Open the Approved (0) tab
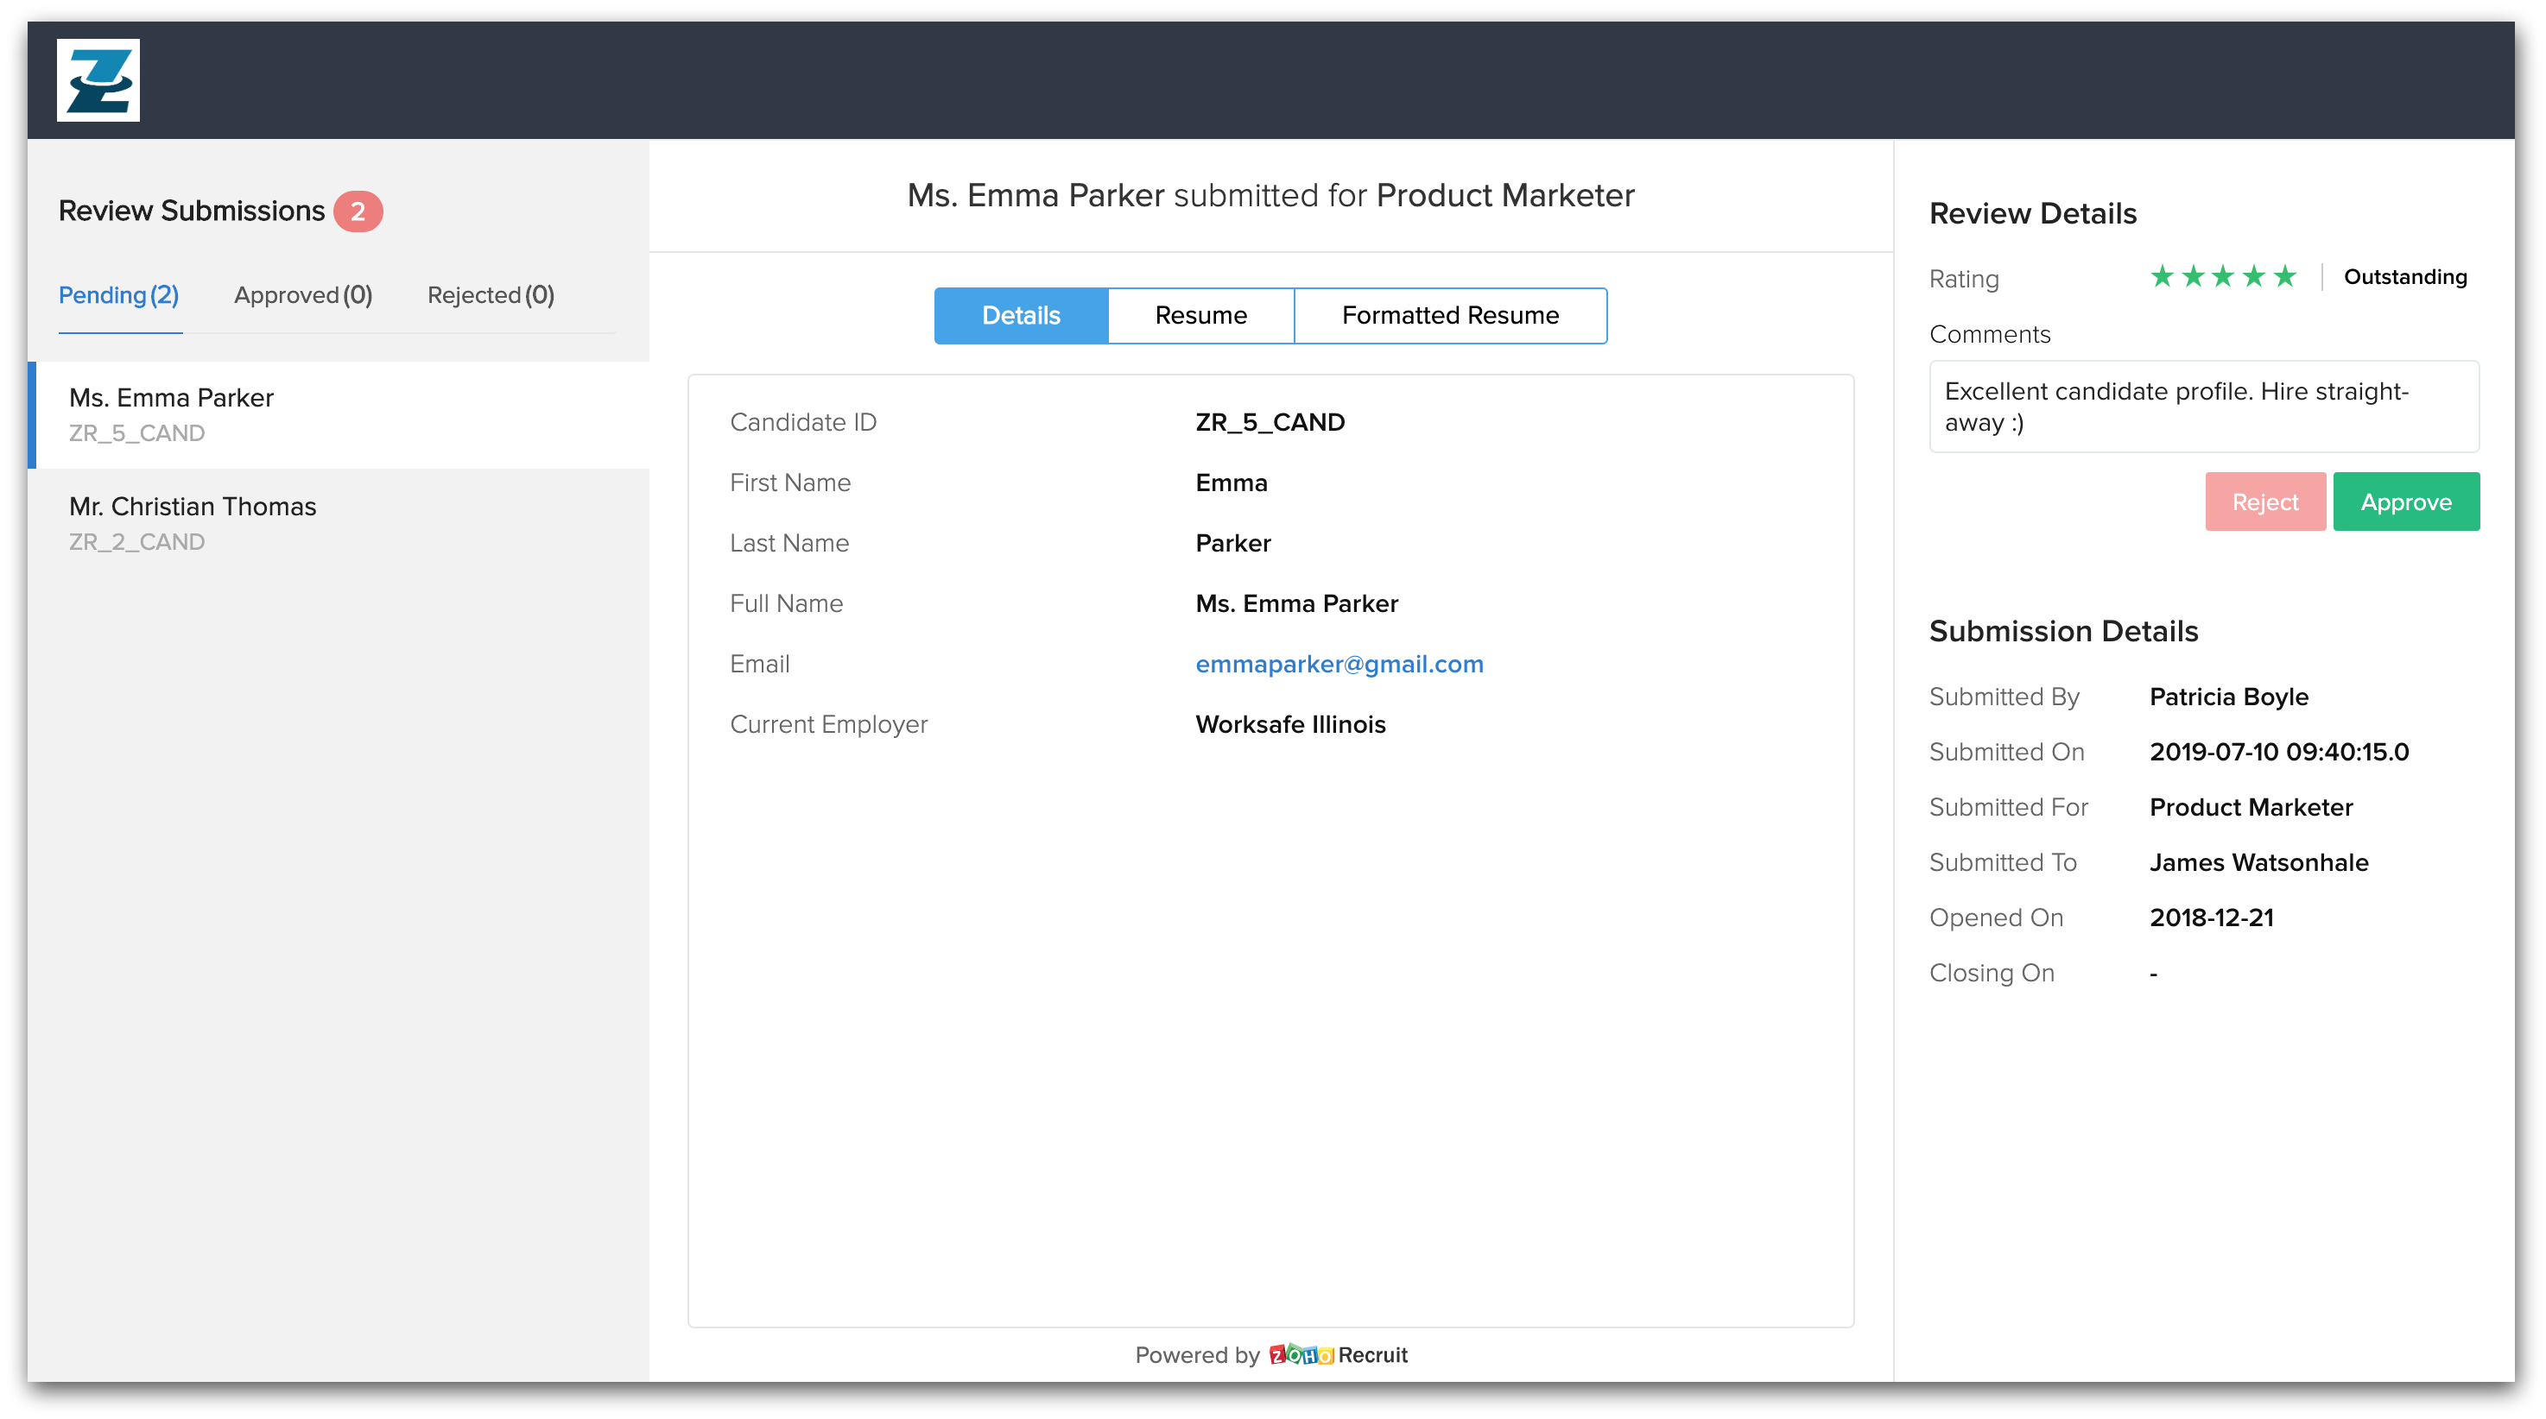 pos(302,295)
